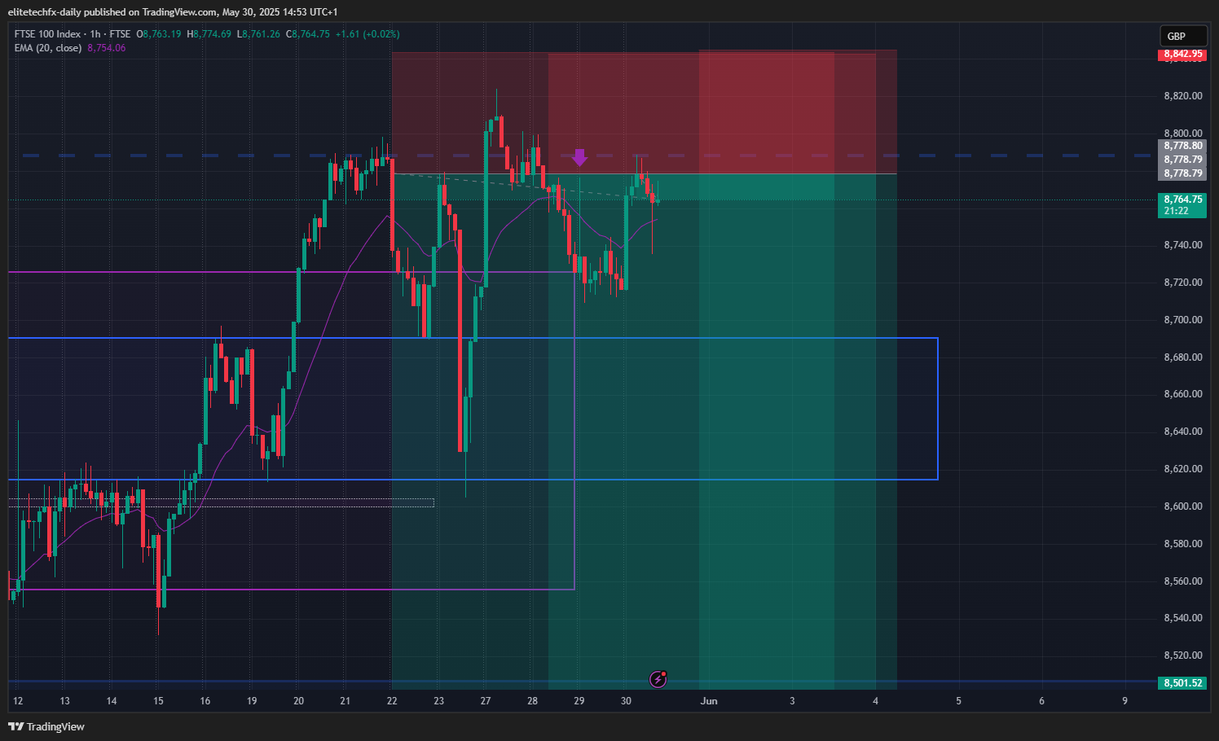
Task: Select the EMA (20, close) indicator legend
Action: [x=48, y=48]
